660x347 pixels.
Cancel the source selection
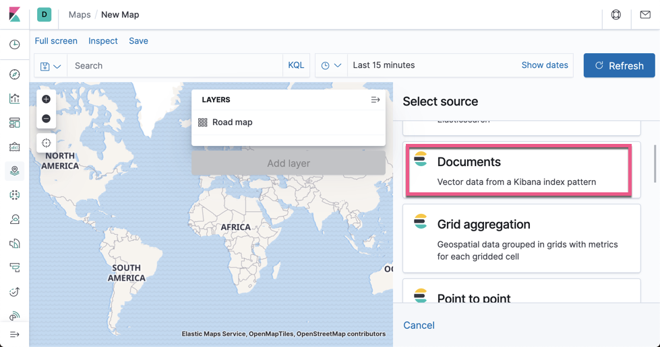click(x=419, y=325)
